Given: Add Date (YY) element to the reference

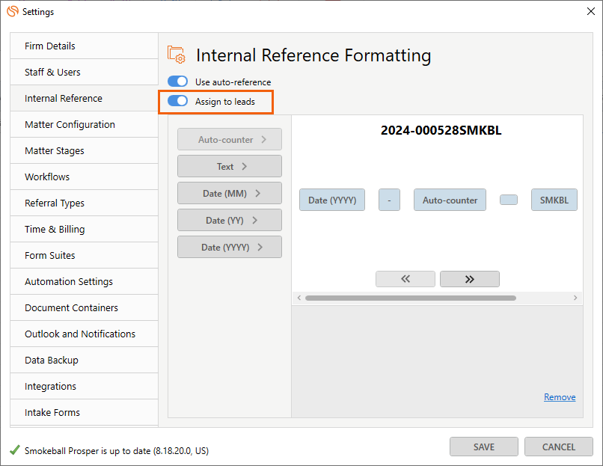Looking at the screenshot, I should pyautogui.click(x=230, y=220).
